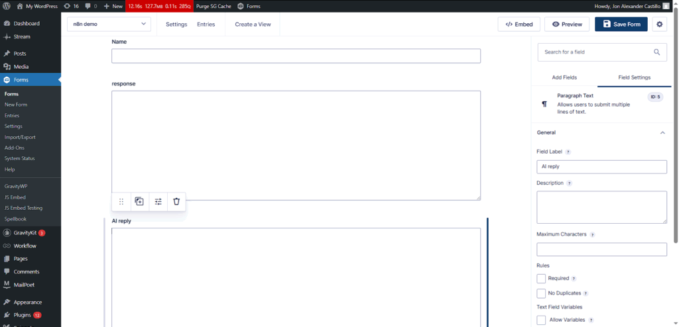Click the Maximum Characters input field
Image resolution: width=679 pixels, height=327 pixels.
pos(601,250)
